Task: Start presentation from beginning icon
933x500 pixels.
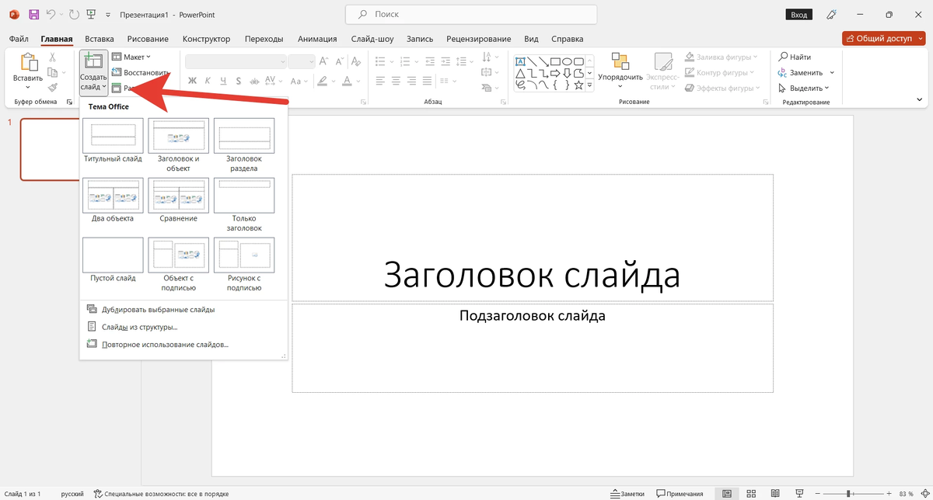Action: pos(91,15)
